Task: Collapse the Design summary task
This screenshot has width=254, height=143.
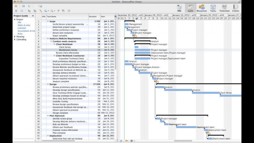Action: (48, 84)
